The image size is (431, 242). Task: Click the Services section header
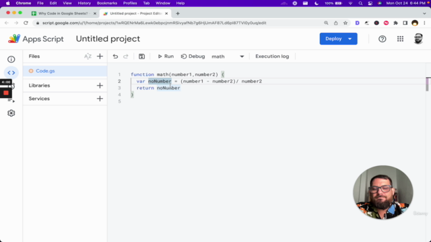point(39,99)
